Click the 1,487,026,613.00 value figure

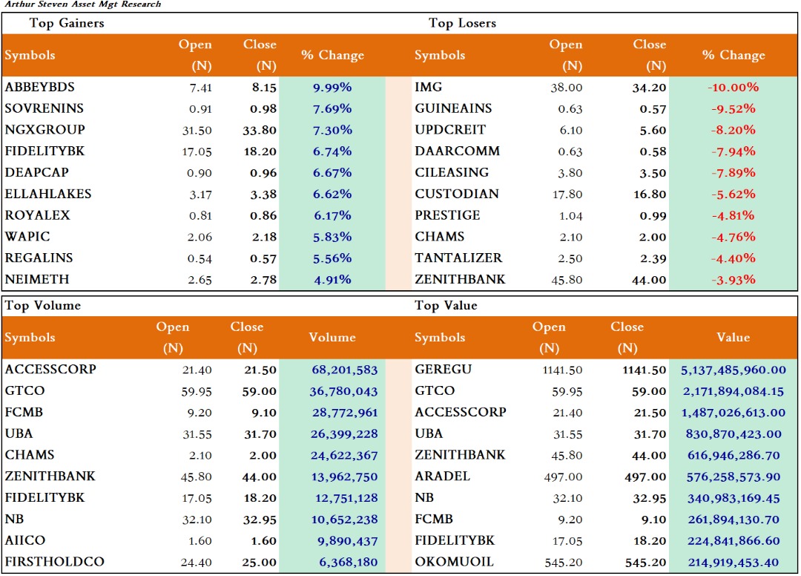tap(733, 413)
